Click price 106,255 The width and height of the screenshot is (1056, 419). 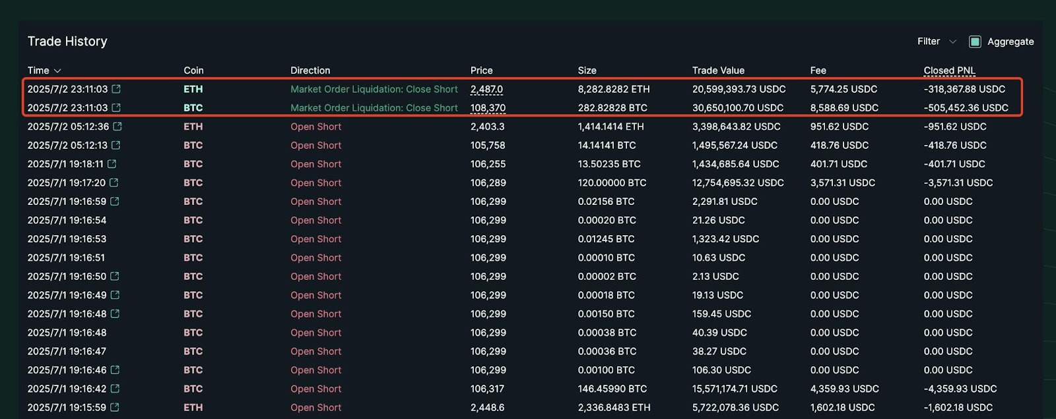pos(488,163)
